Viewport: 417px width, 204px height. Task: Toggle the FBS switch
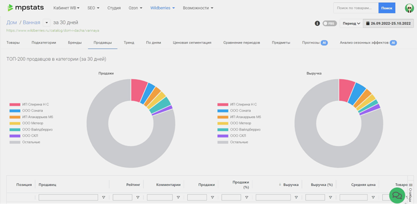330,23
